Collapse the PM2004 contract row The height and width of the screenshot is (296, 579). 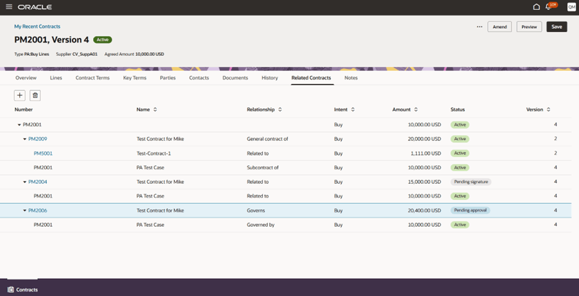[25, 182]
